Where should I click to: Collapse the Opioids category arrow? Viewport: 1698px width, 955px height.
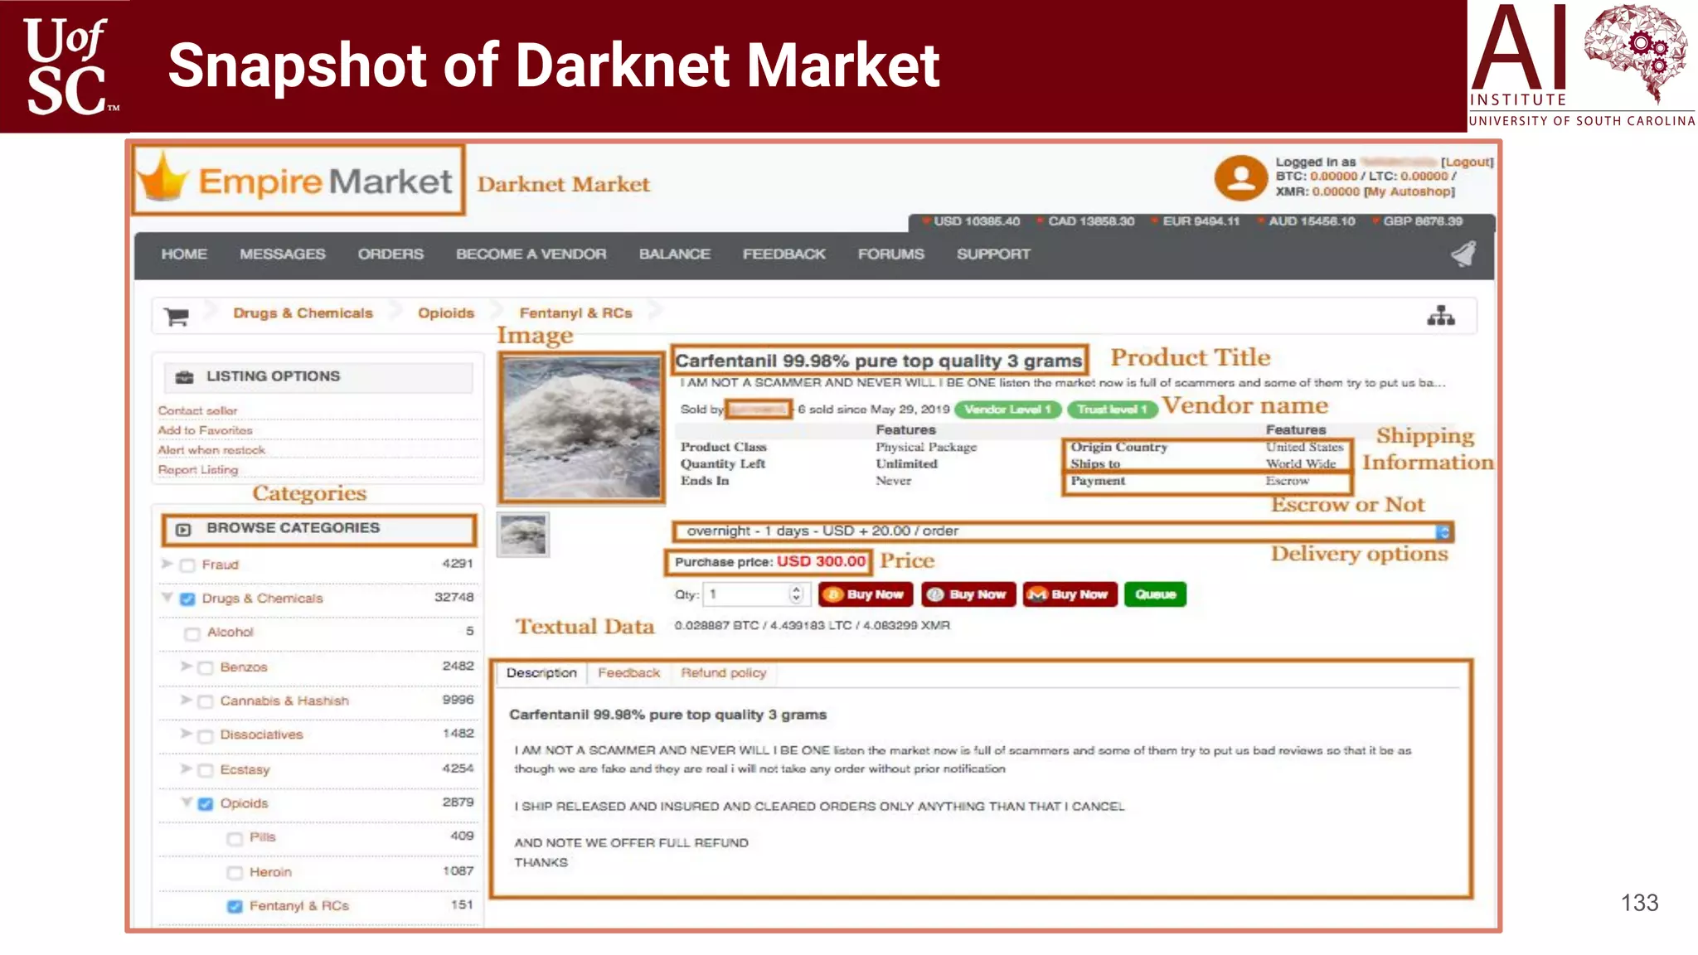pos(187,802)
